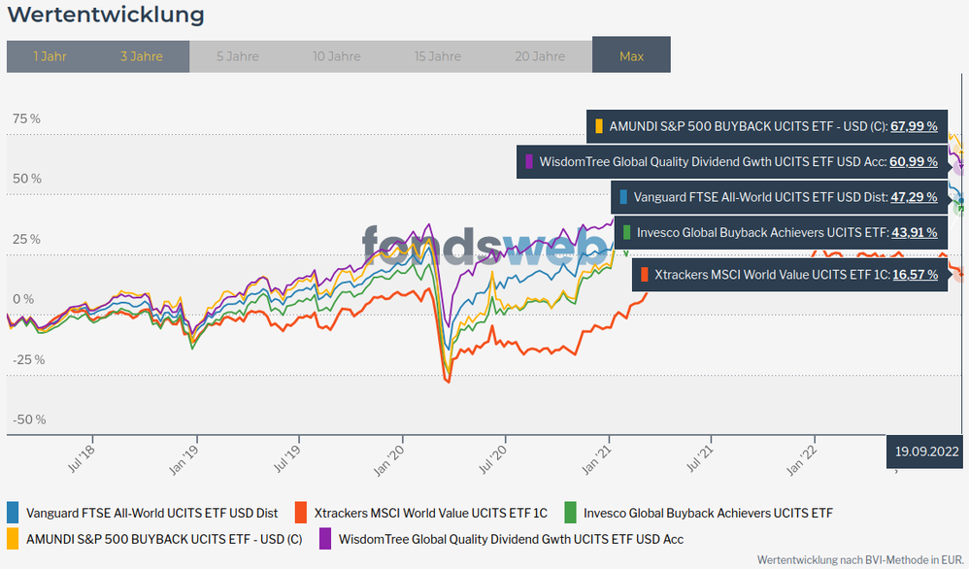Viewport: 969px width, 569px height.
Task: Toggle Vanguard FTSE All-World legend blue swatch
Action: [14, 513]
